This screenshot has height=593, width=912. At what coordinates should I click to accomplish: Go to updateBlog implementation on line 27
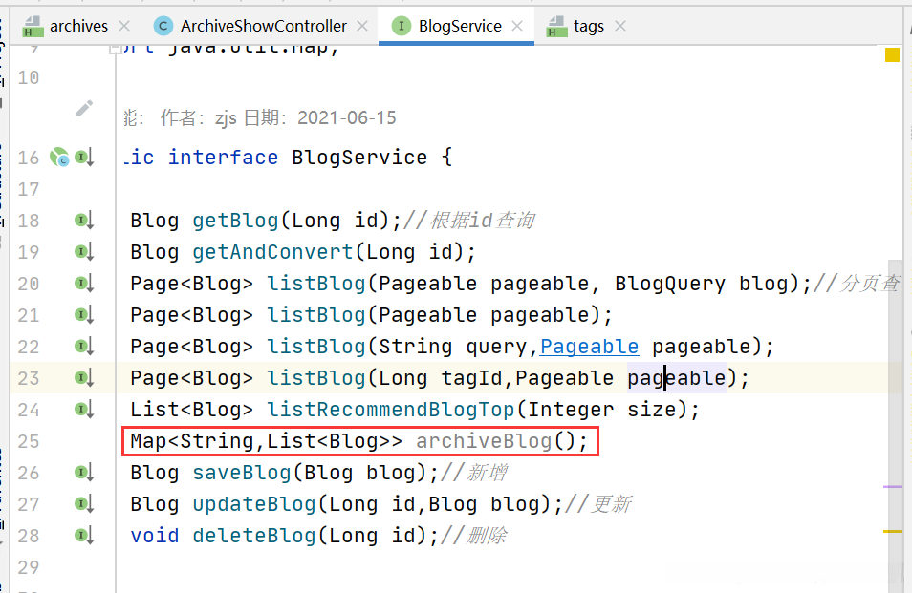pos(84,504)
